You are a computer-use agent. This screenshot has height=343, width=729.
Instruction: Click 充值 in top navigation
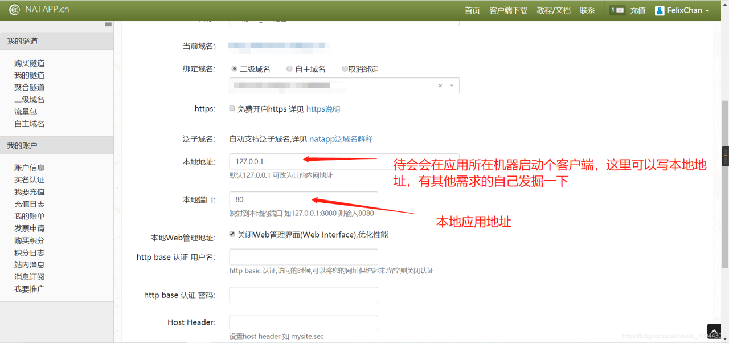click(638, 10)
